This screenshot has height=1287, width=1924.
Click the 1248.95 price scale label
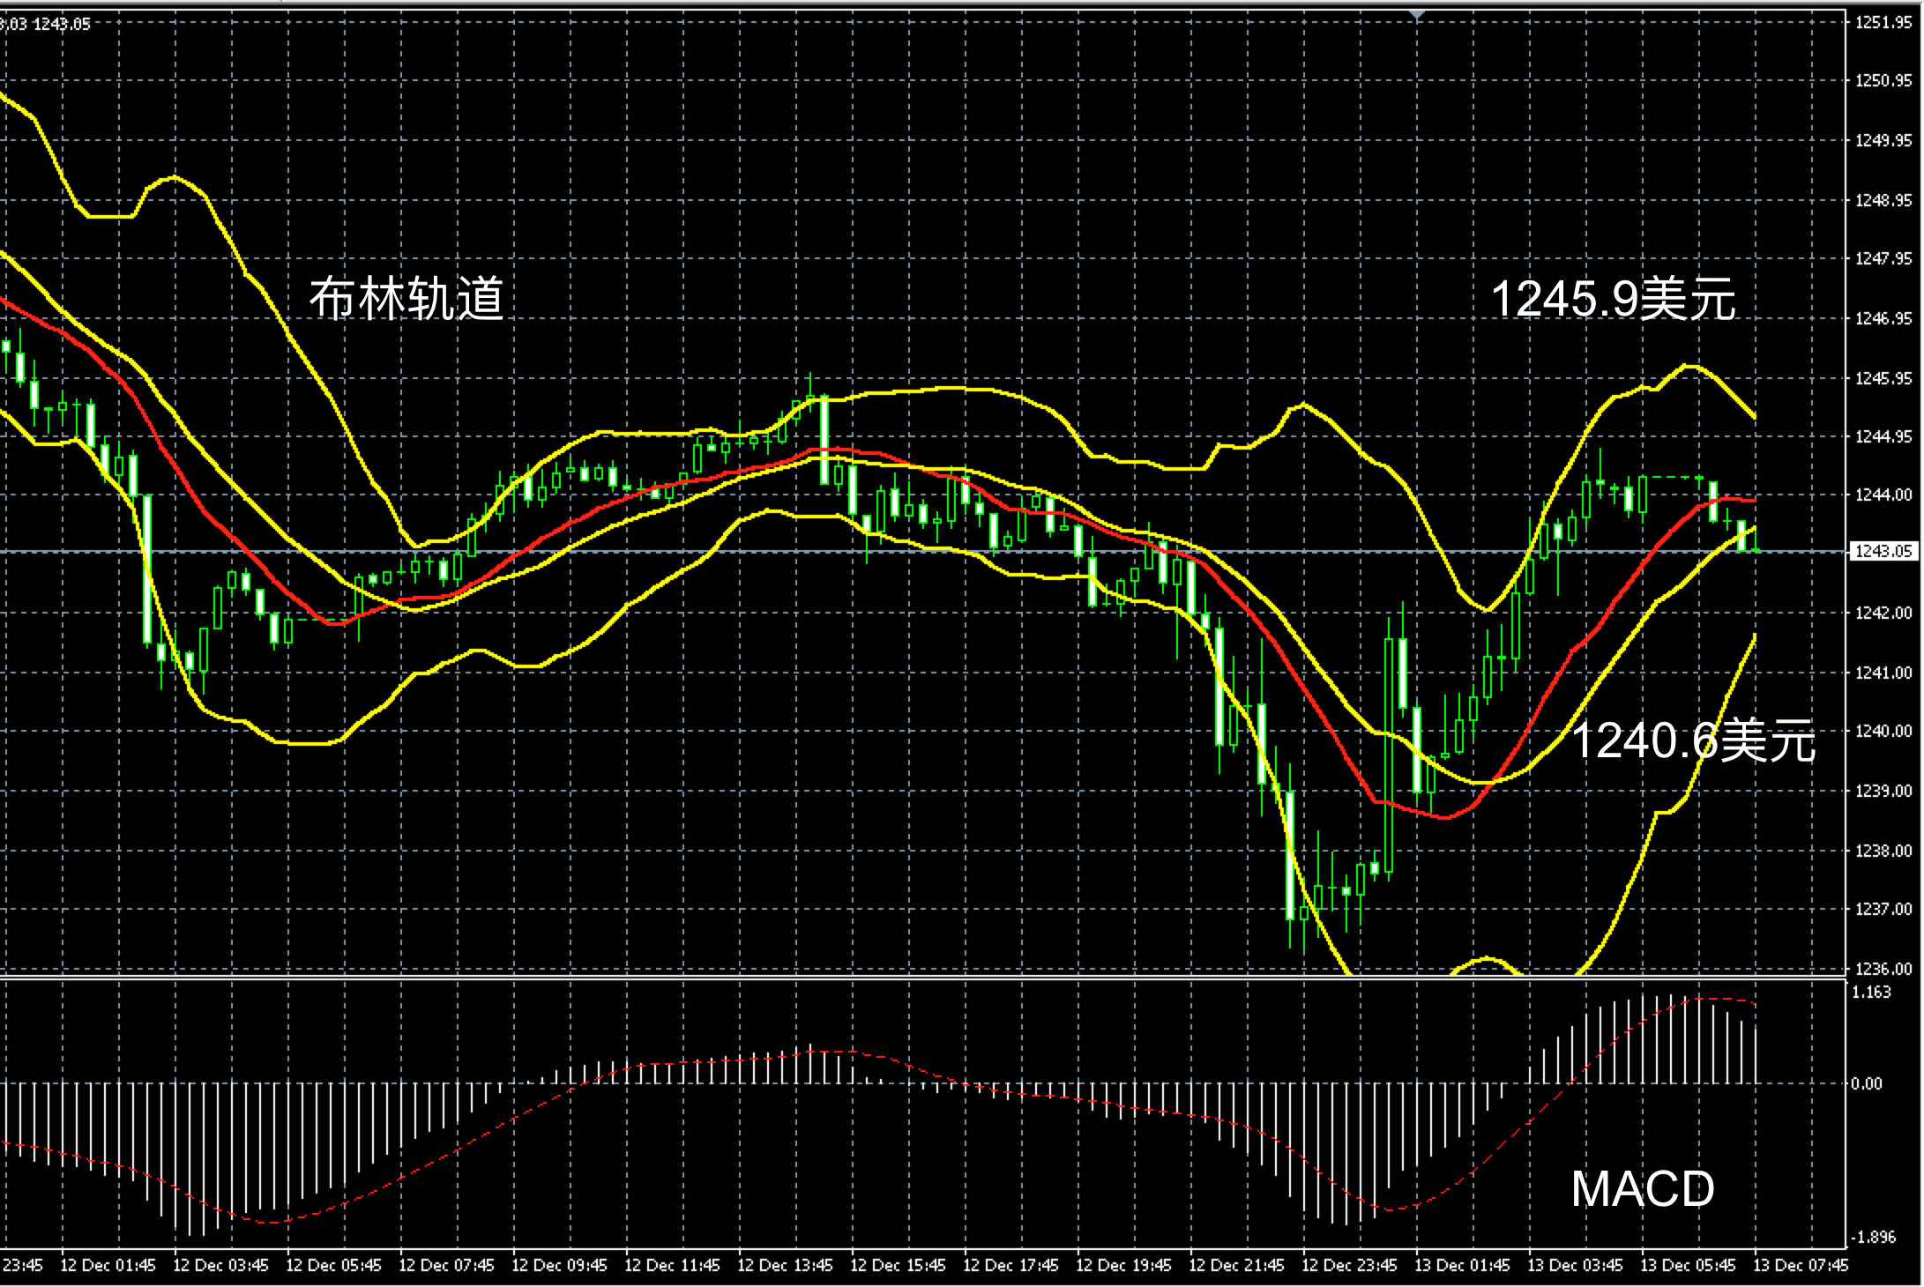point(1883,201)
